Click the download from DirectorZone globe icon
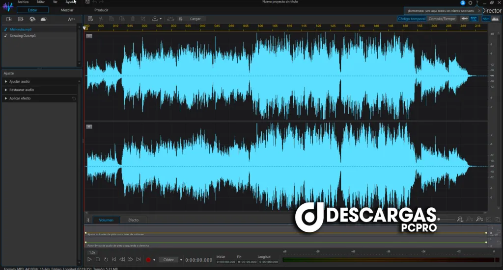Viewport: 503px width, 270px height. (32, 19)
